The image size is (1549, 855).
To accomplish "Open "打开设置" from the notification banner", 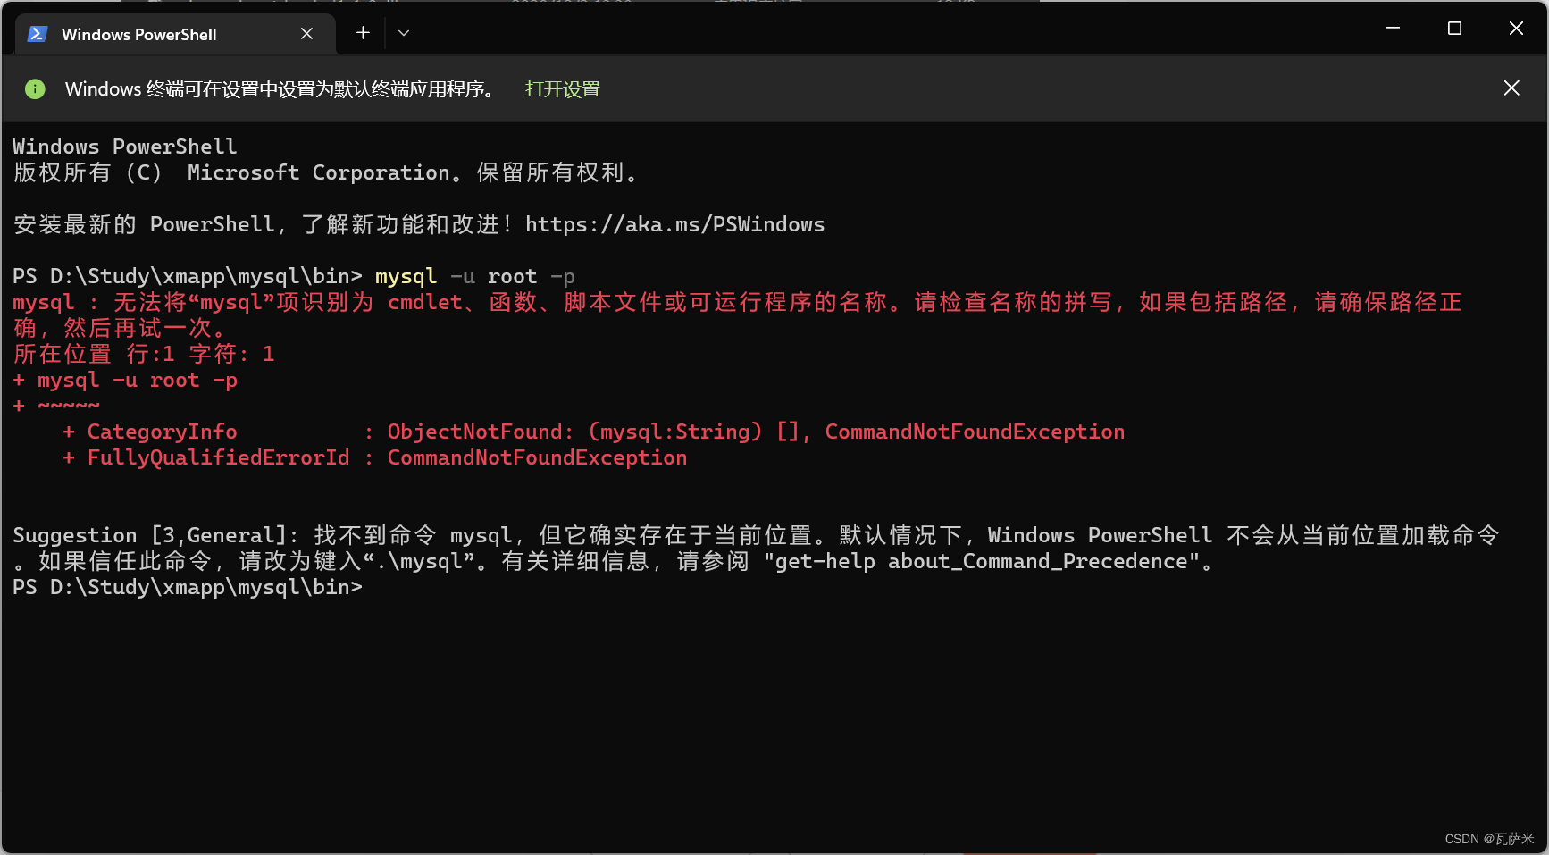I will pyautogui.click(x=562, y=88).
